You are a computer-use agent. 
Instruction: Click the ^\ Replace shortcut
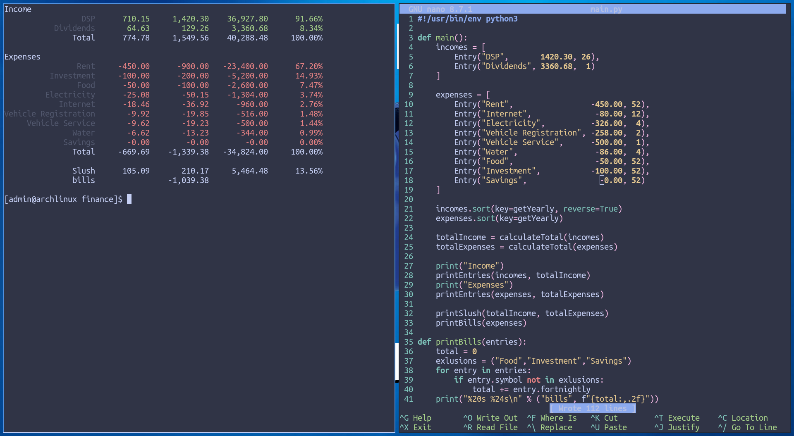coord(550,427)
